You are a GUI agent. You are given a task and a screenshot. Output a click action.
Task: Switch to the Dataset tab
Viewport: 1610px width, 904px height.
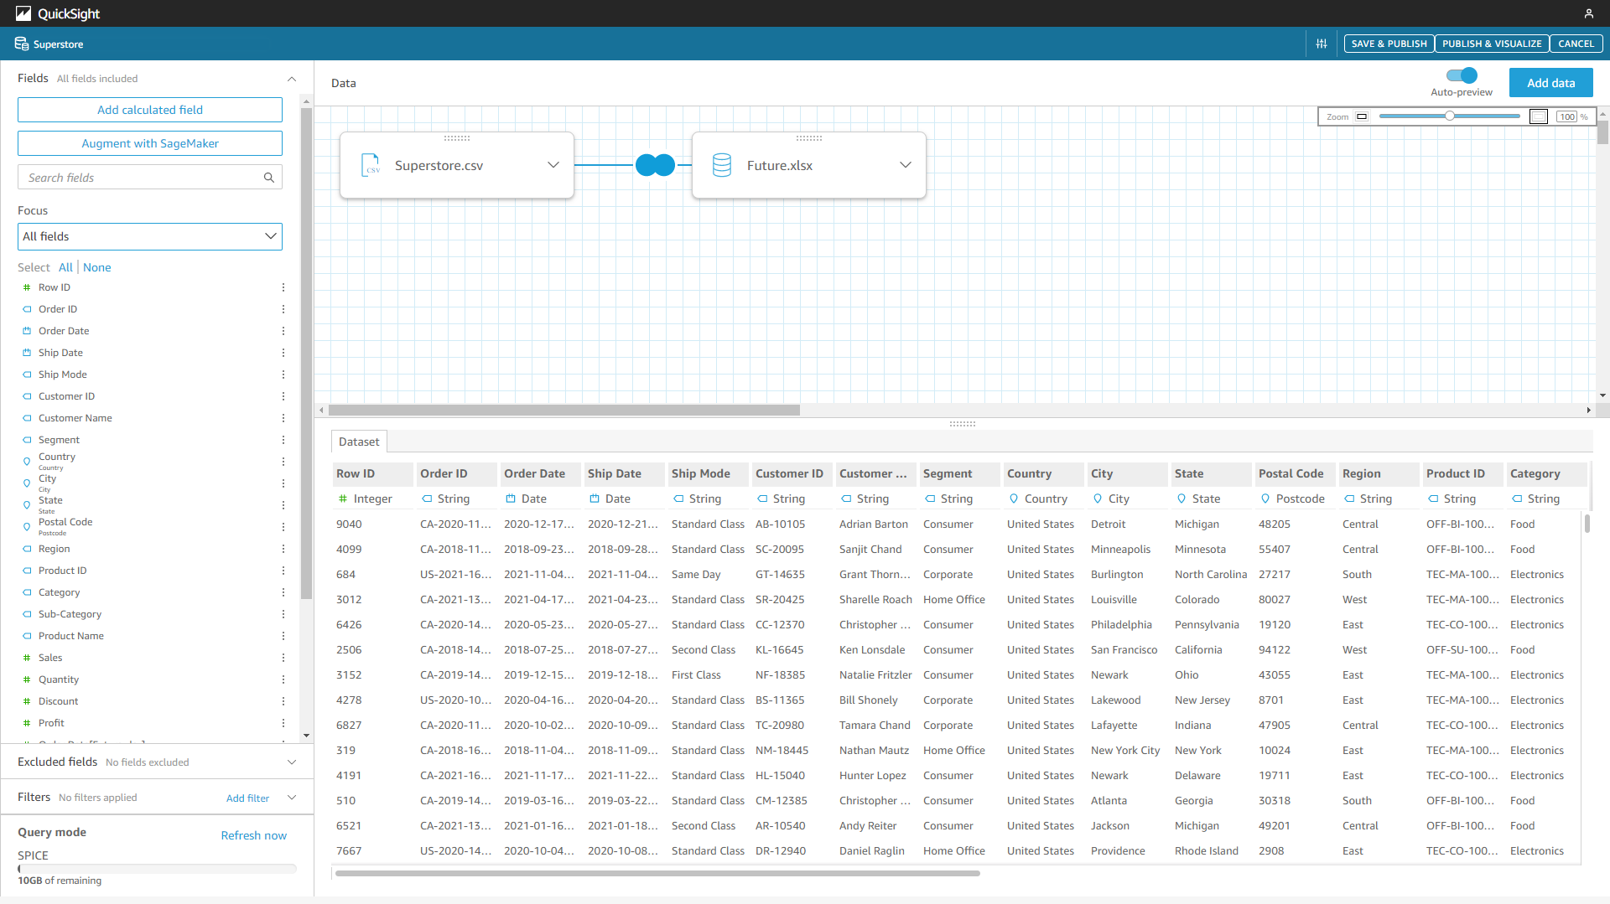[x=359, y=442]
